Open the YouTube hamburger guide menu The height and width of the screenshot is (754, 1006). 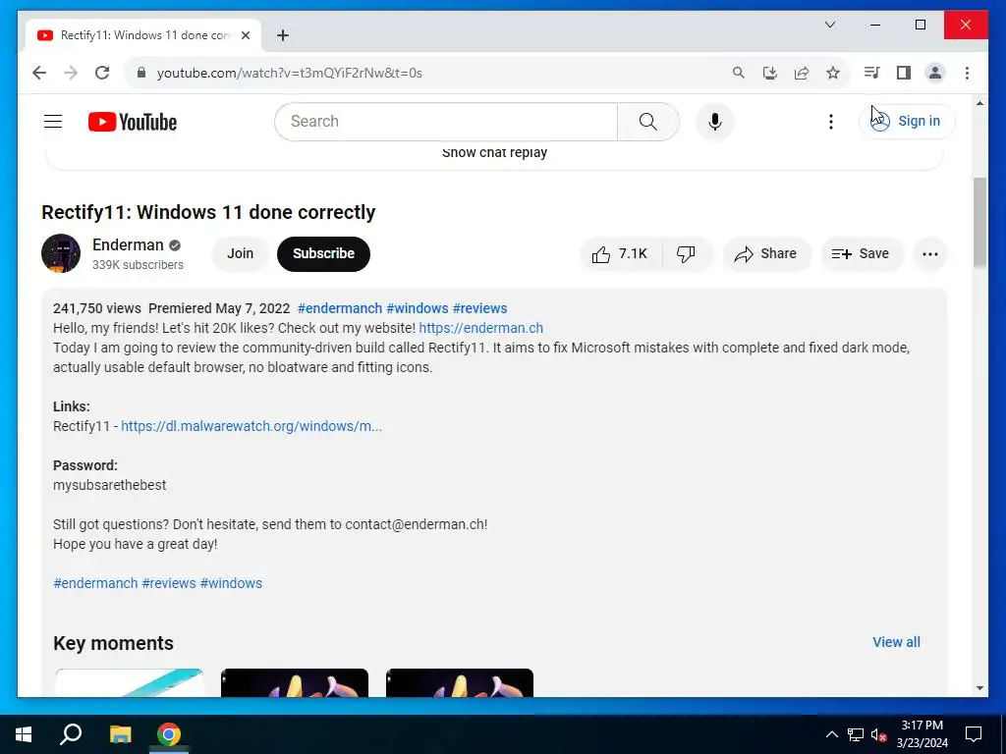53,121
